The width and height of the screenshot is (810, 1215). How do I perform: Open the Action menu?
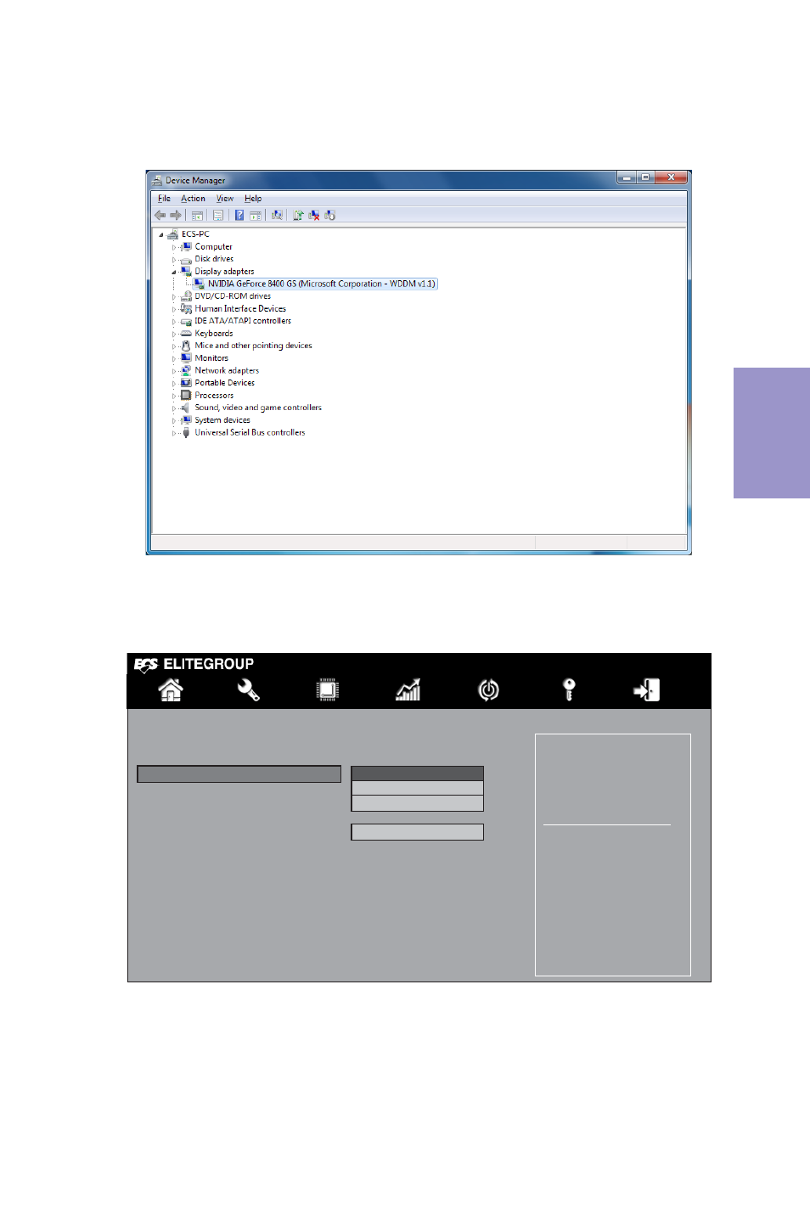[x=193, y=199]
